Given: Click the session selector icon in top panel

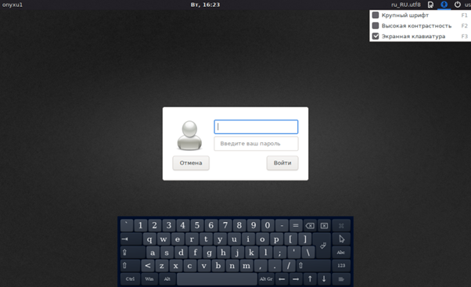Looking at the screenshot, I should (430, 5).
